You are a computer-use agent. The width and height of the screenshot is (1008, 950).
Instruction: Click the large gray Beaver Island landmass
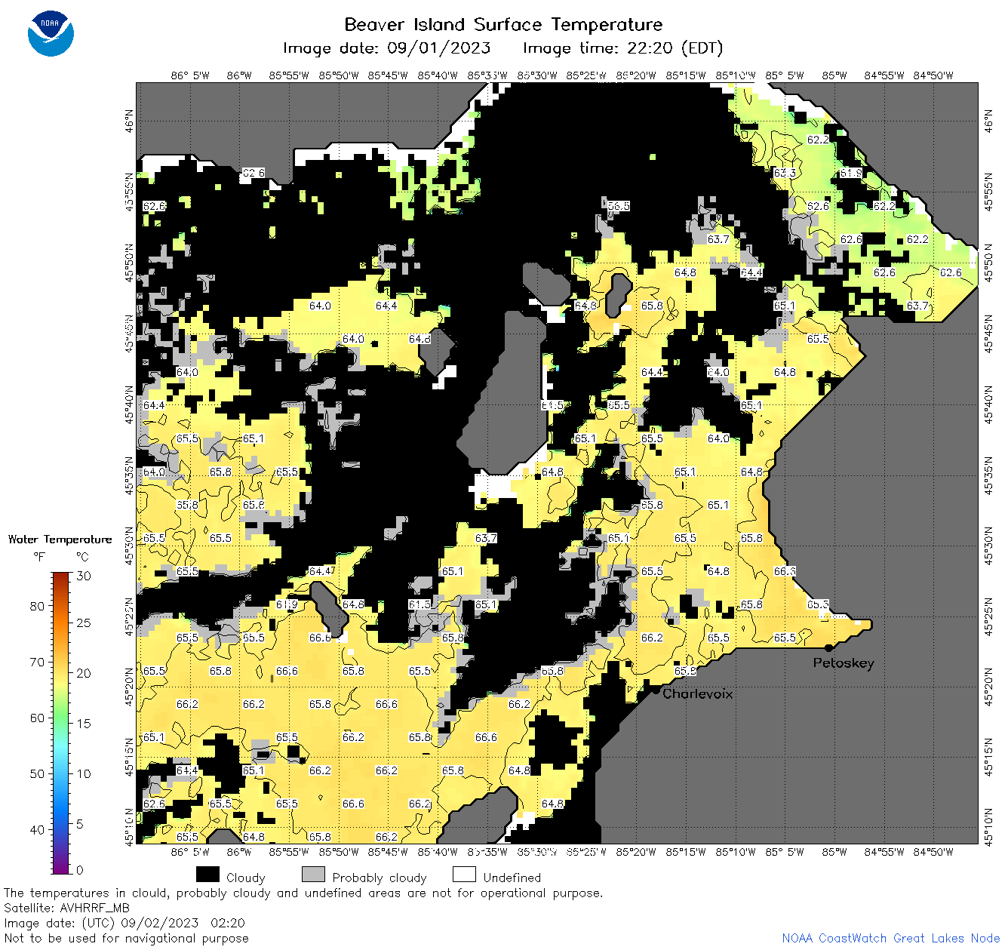(507, 400)
